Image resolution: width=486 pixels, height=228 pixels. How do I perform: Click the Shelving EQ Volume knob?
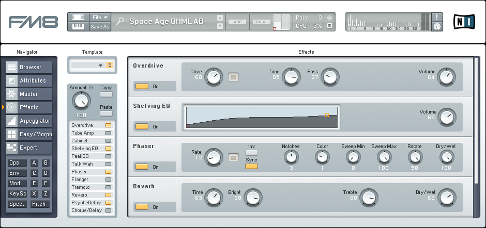(x=447, y=117)
